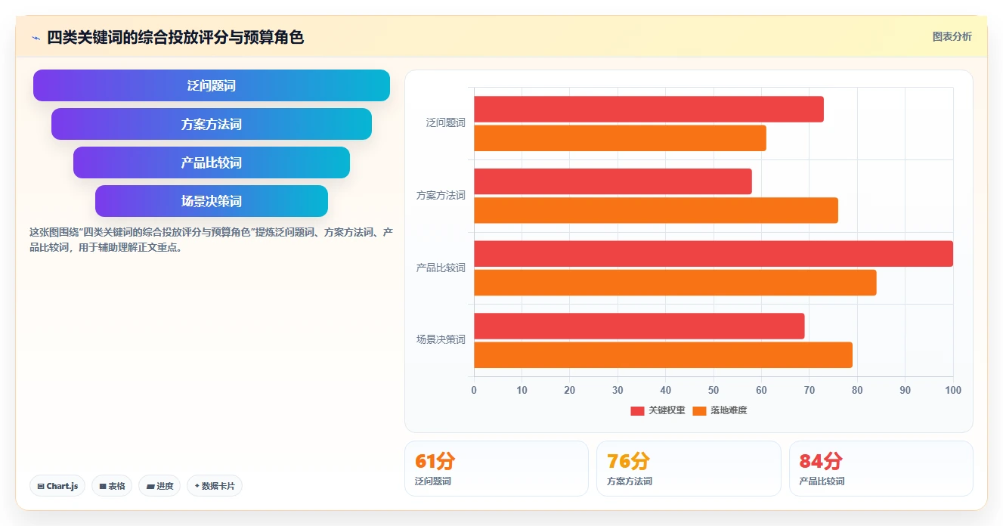Open the 76分 方案方法词 data card
Viewport: 1003px width, 526px height.
689,469
